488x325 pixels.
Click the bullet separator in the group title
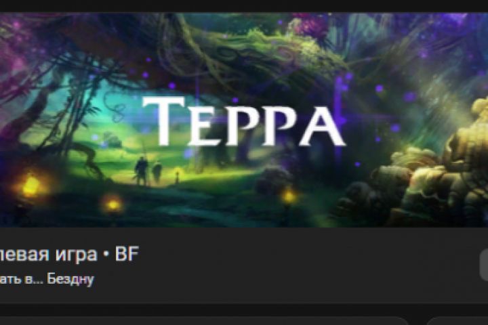106,255
